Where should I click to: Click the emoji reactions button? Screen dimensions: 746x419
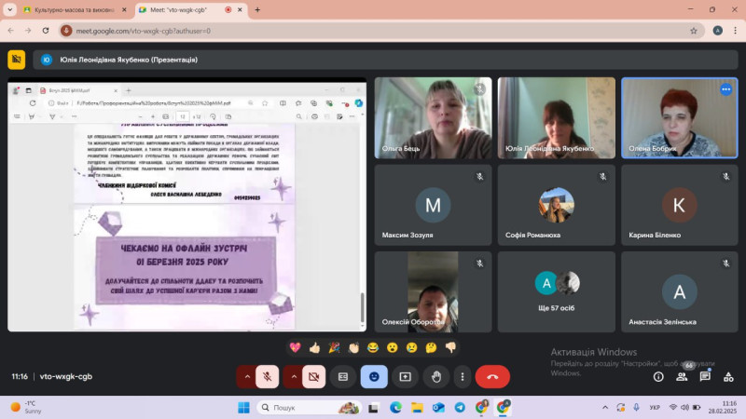[x=374, y=376]
